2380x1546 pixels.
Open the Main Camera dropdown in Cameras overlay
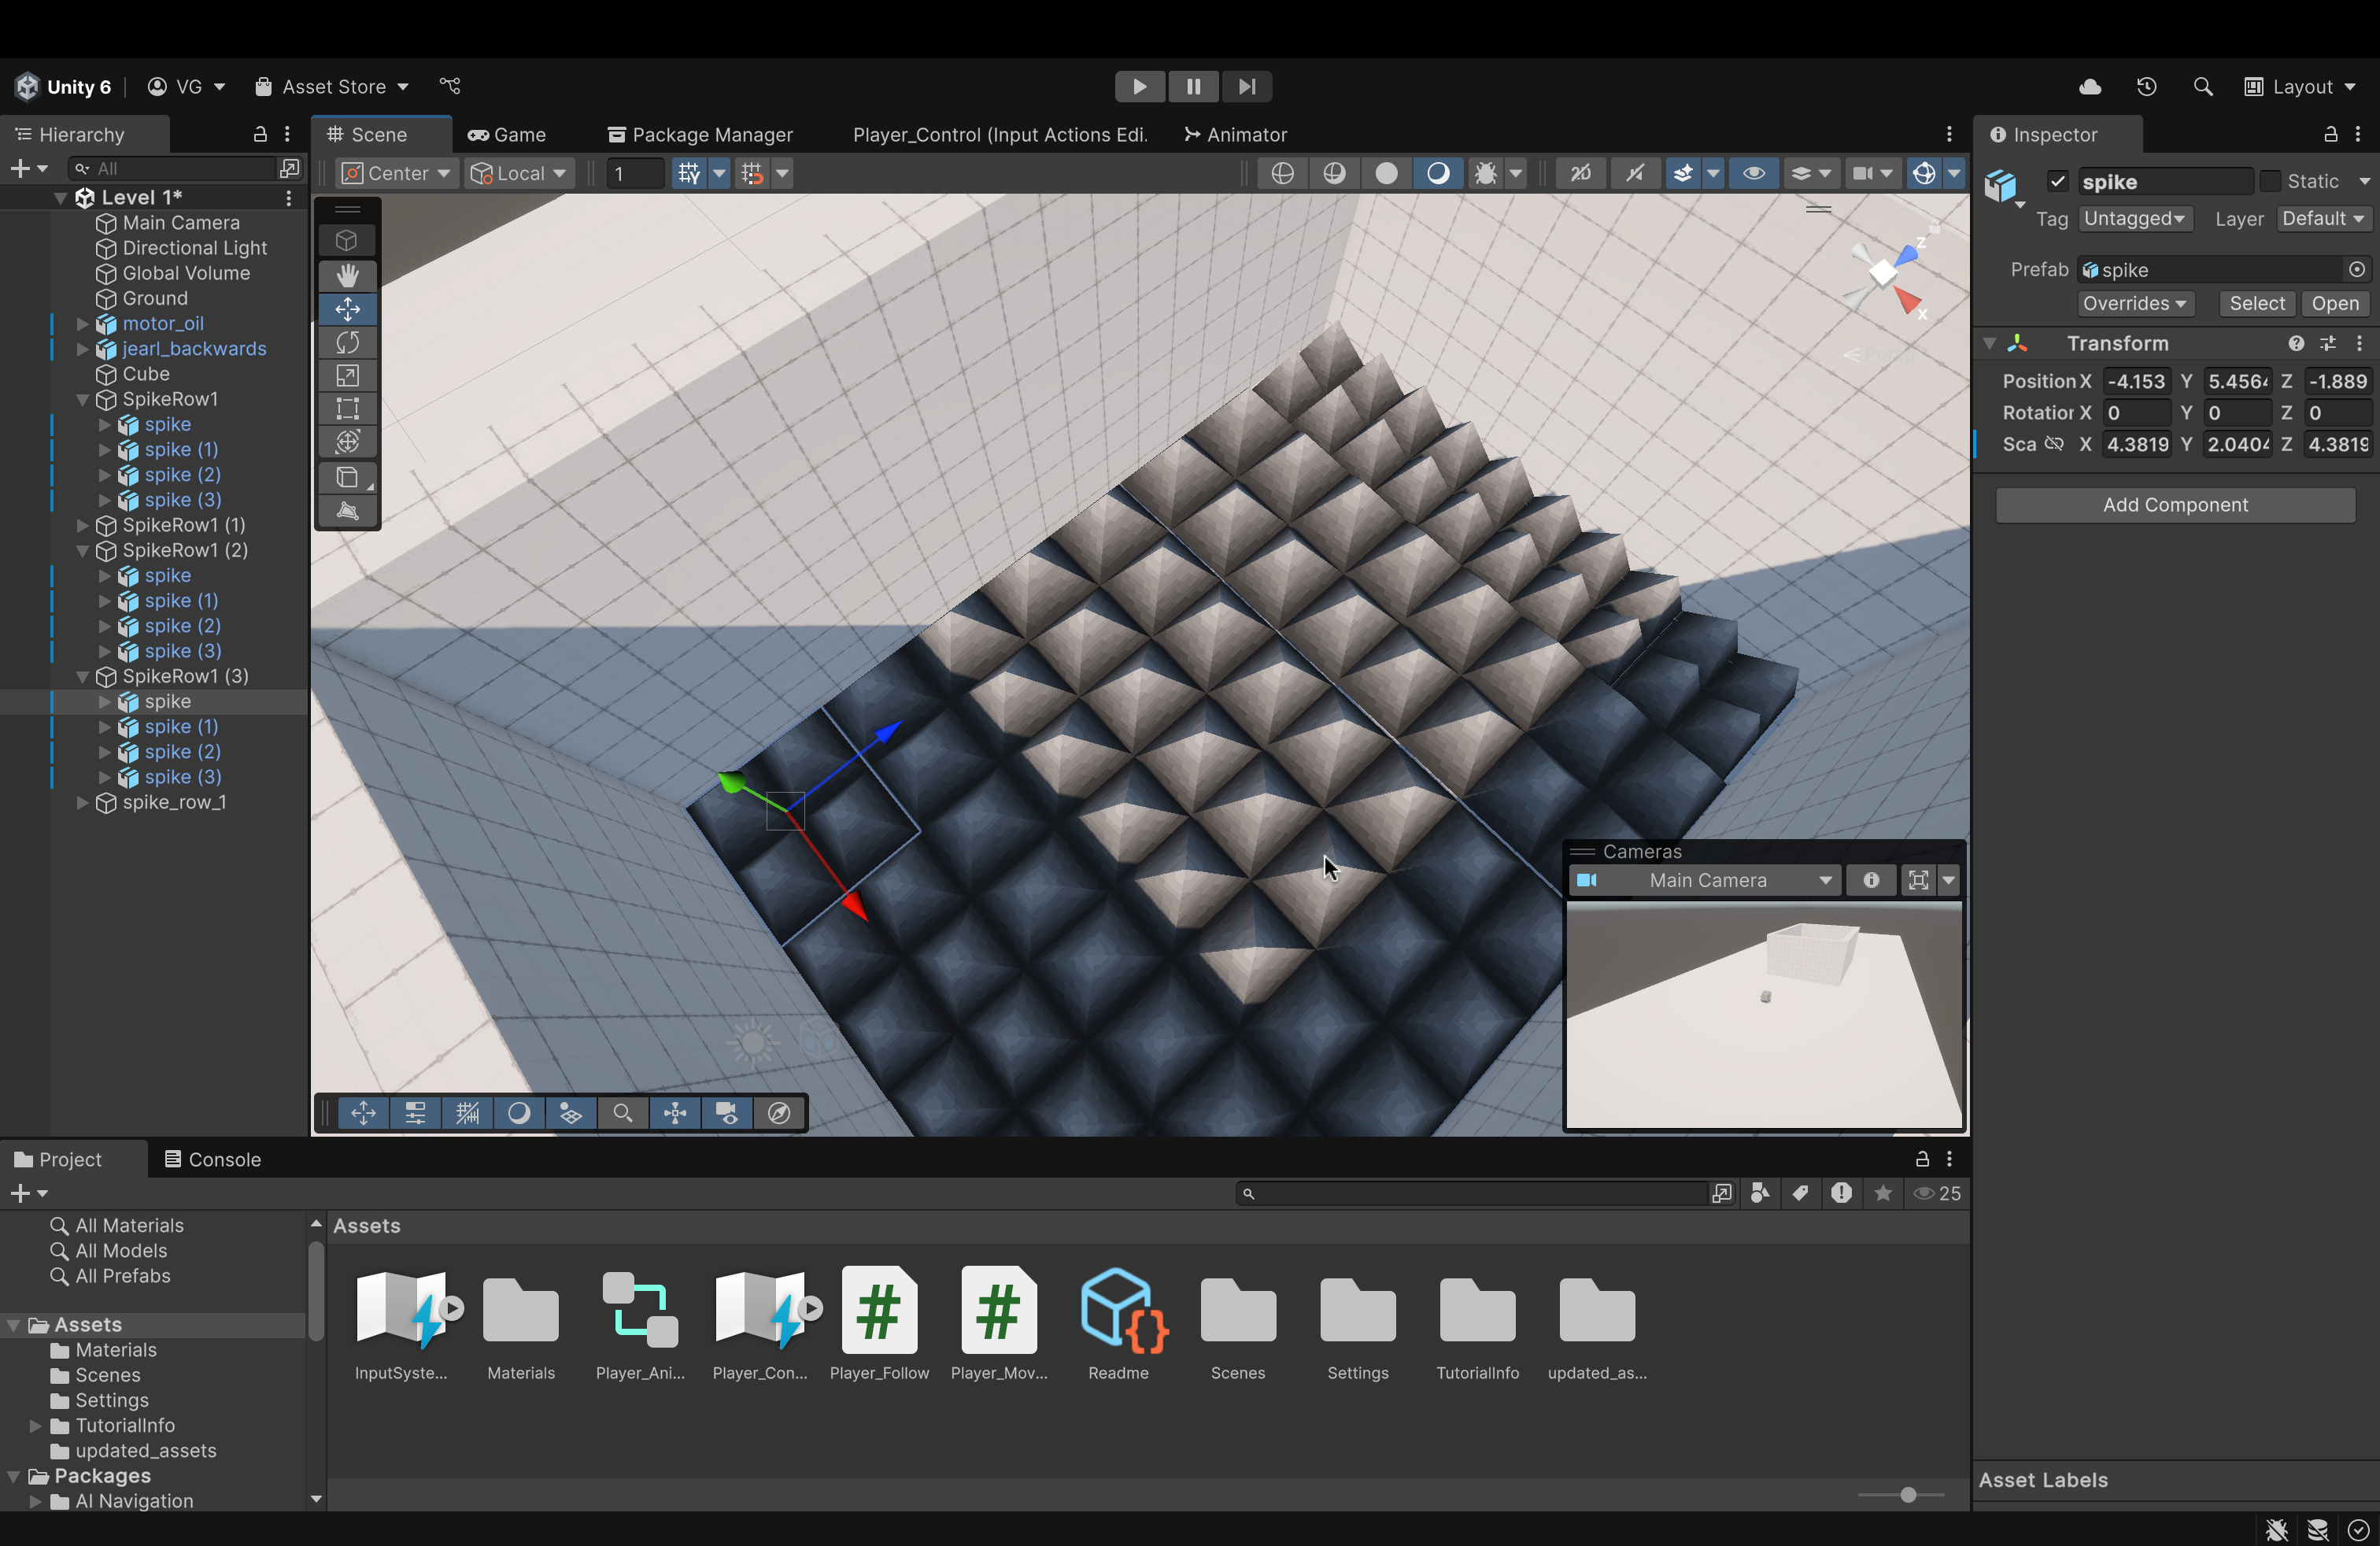coord(1706,880)
